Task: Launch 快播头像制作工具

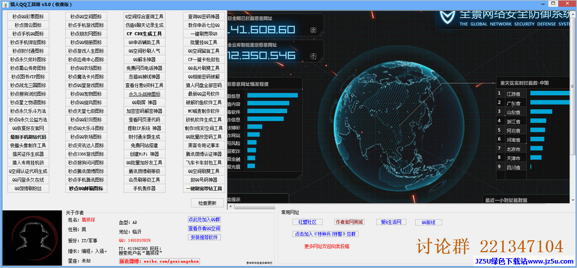Action: [x=28, y=145]
